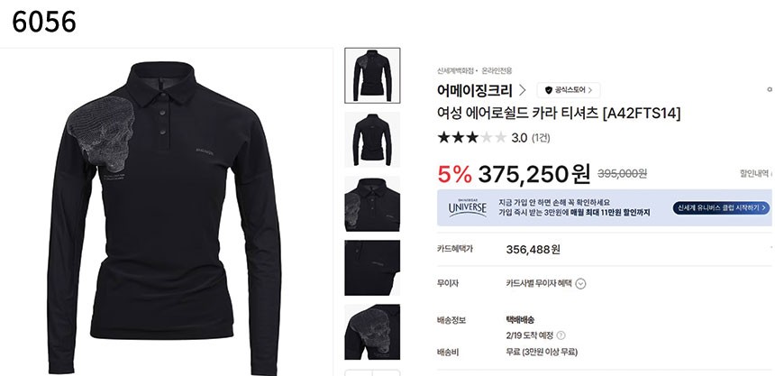
Task: Click the 신세계백화점 store label
Action: pos(454,70)
